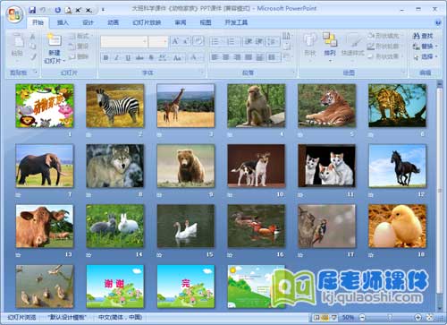
Task: Open the Clipboard group dialog launcher
Action: coord(36,73)
